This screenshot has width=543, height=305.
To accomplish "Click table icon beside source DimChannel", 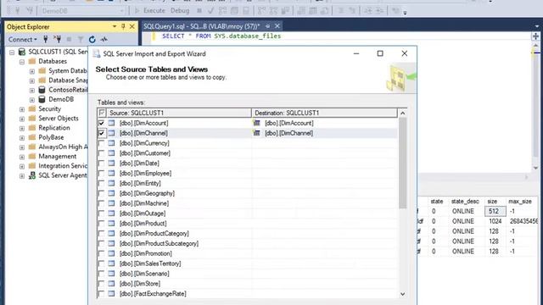I will point(111,133).
